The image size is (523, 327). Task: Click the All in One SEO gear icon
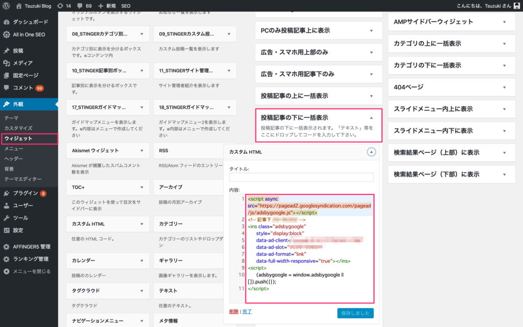6,34
